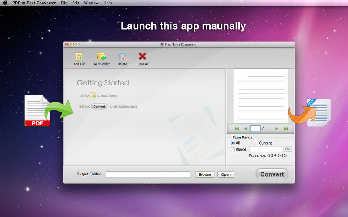348x217 pixels.
Task: Open the Help menu
Action: coord(107,3)
